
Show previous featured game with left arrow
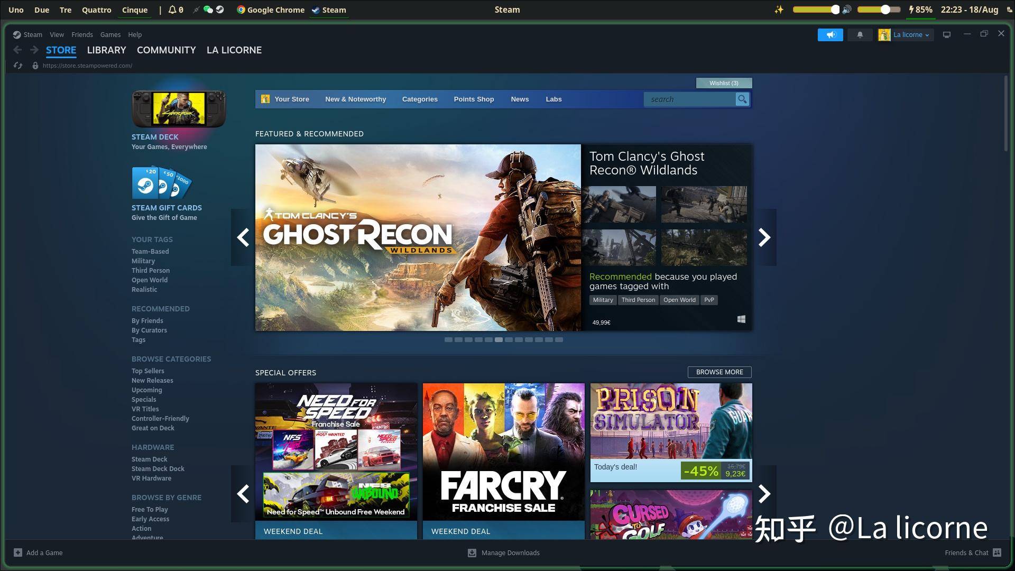pyautogui.click(x=243, y=237)
